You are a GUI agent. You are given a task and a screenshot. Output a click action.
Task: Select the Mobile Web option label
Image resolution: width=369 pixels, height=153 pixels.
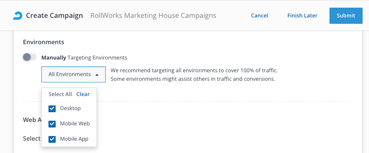75,124
